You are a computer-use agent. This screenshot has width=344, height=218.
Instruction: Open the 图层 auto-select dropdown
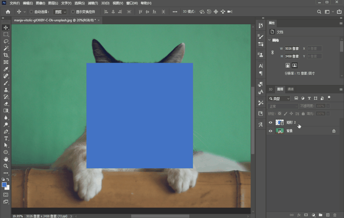60,12
